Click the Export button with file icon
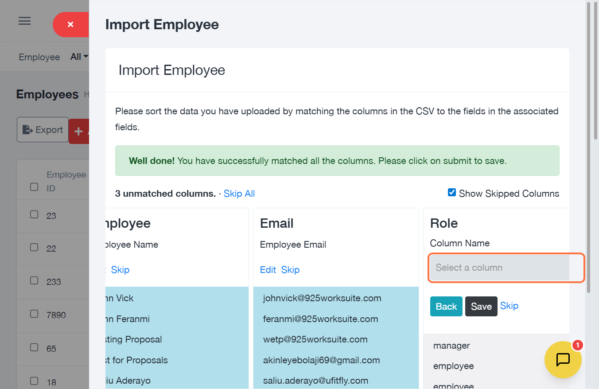The image size is (599, 389). click(43, 130)
